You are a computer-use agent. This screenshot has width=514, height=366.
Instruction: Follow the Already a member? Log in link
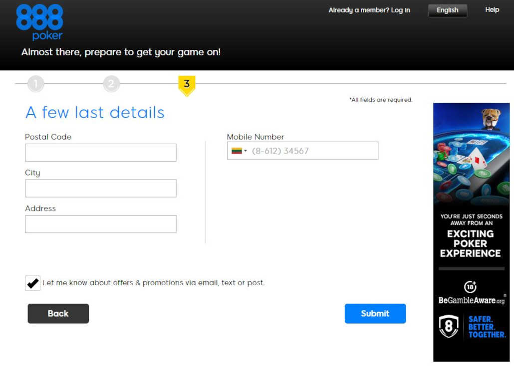point(369,10)
